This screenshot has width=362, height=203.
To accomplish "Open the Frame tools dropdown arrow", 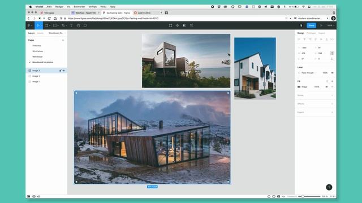I will click(50, 25).
